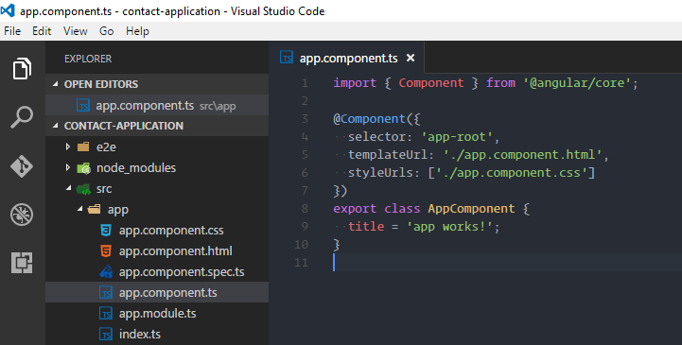Select app.component.ts under Open Editors
The height and width of the screenshot is (345, 682).
pos(157,105)
